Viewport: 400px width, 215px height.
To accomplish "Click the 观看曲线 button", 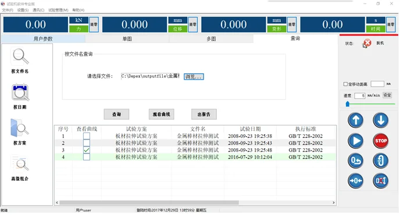I will coord(161,114).
